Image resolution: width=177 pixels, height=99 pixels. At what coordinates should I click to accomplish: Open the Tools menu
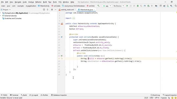(x=55, y=2)
